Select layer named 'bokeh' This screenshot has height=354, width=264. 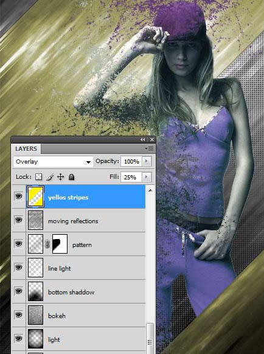tap(57, 316)
